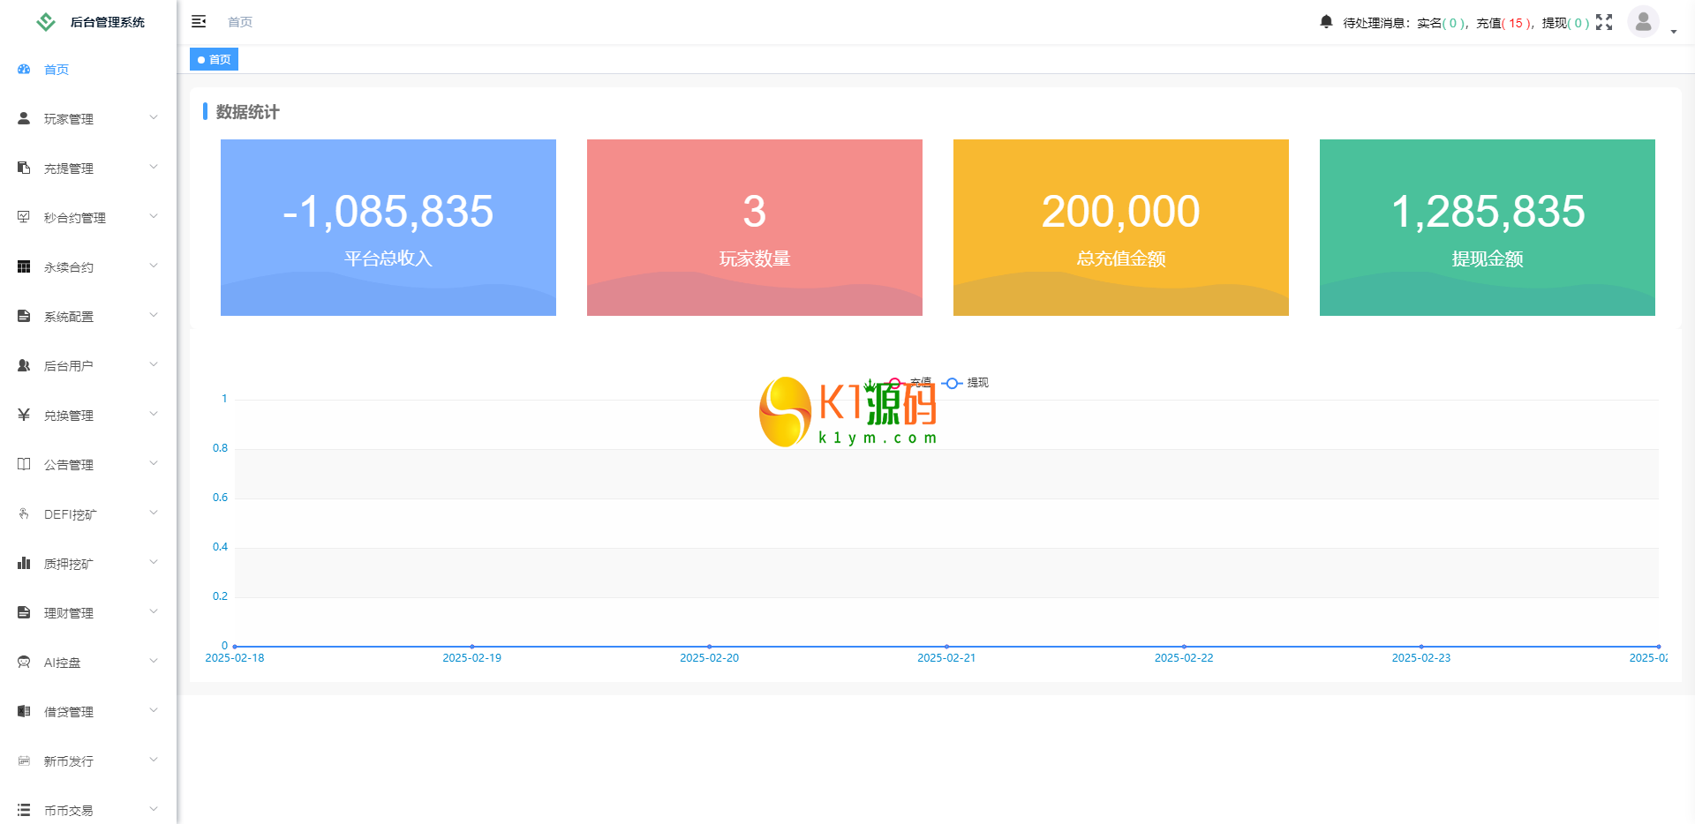This screenshot has height=824, width=1695.
Task: Expand the 玩家管理 submenu
Action: [x=88, y=118]
